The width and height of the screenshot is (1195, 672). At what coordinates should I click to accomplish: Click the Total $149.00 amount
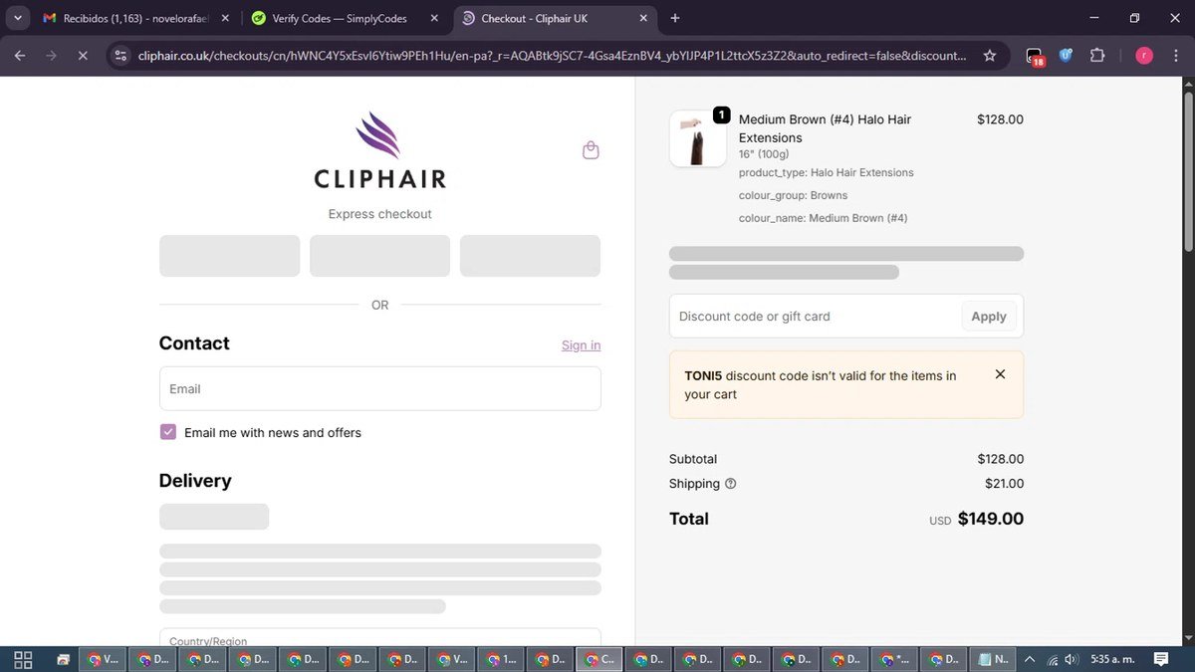[991, 519]
